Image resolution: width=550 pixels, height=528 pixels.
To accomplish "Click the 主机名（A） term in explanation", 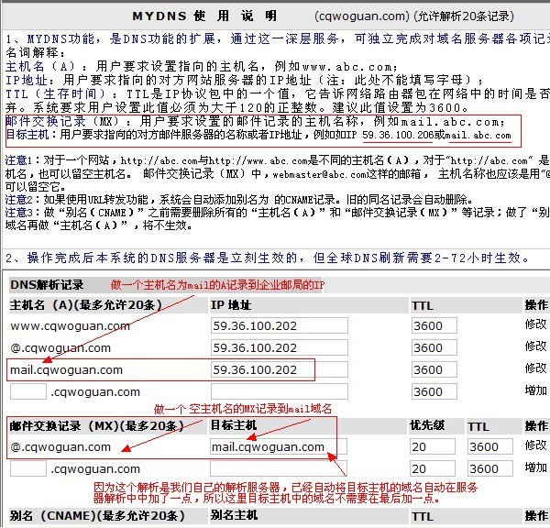I will tap(41, 66).
